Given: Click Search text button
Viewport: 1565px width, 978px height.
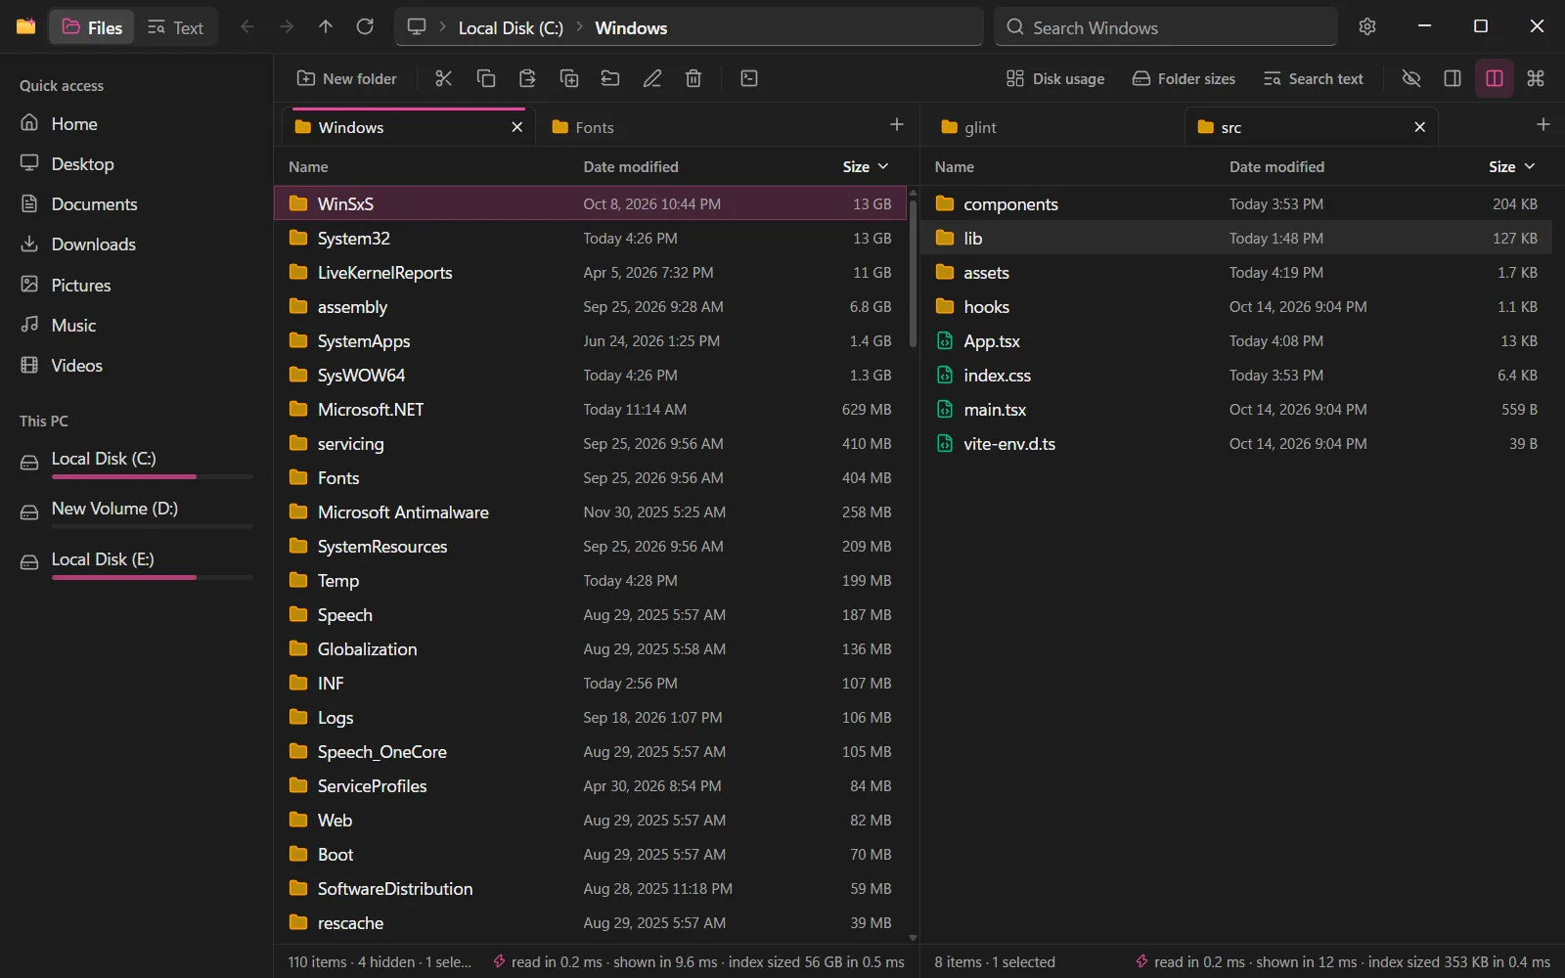Looking at the screenshot, I should click(x=1314, y=78).
